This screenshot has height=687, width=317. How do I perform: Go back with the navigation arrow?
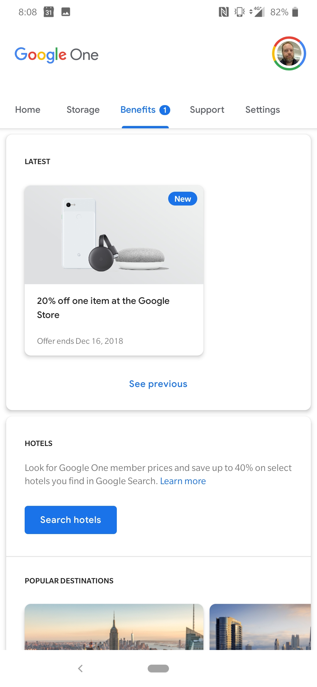pyautogui.click(x=80, y=669)
